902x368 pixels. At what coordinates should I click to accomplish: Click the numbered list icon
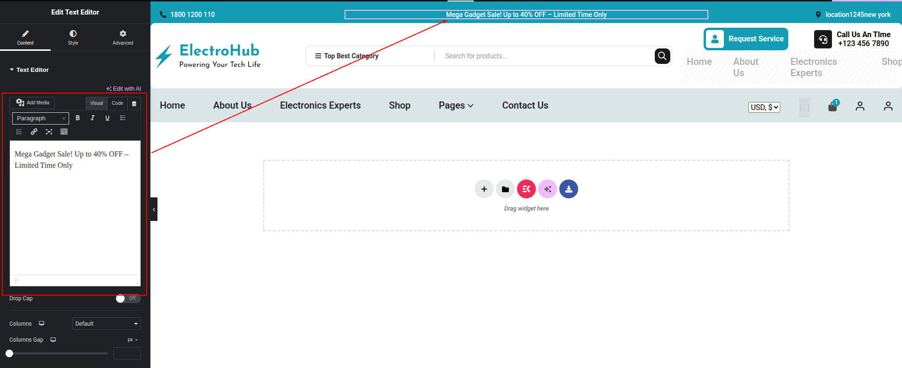point(19,132)
